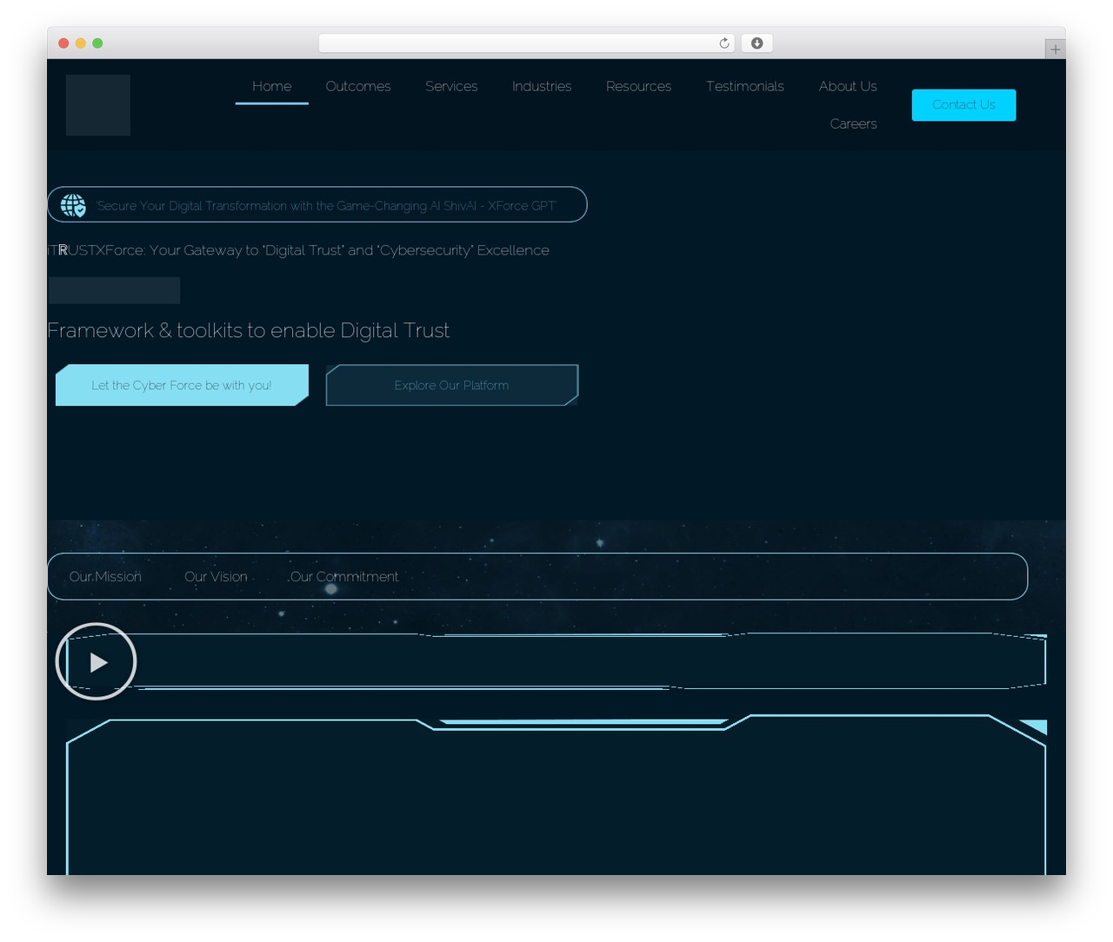Screen dimensions: 1113x942
Task: Click the browser download icon
Action: click(757, 43)
